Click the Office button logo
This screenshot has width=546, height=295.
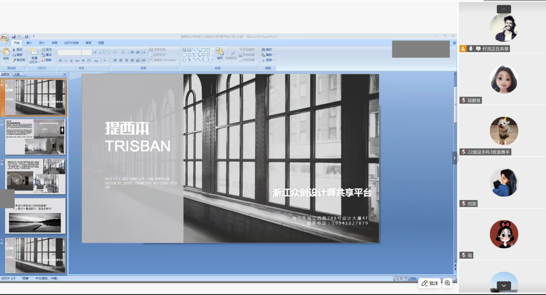click(5, 38)
